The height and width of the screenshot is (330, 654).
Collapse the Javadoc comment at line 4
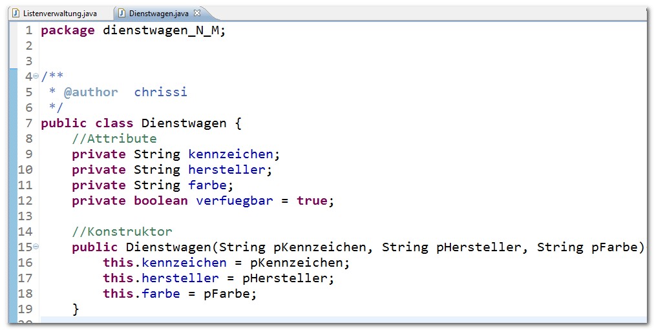36,76
